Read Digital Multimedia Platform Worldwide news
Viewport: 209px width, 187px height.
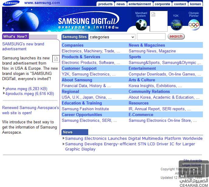pyautogui.click(x=134, y=138)
